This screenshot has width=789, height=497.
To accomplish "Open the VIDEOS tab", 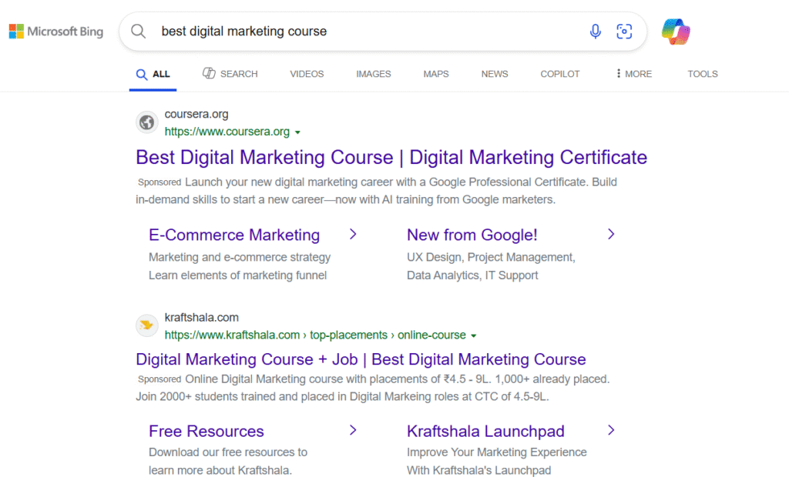I will (x=307, y=74).
